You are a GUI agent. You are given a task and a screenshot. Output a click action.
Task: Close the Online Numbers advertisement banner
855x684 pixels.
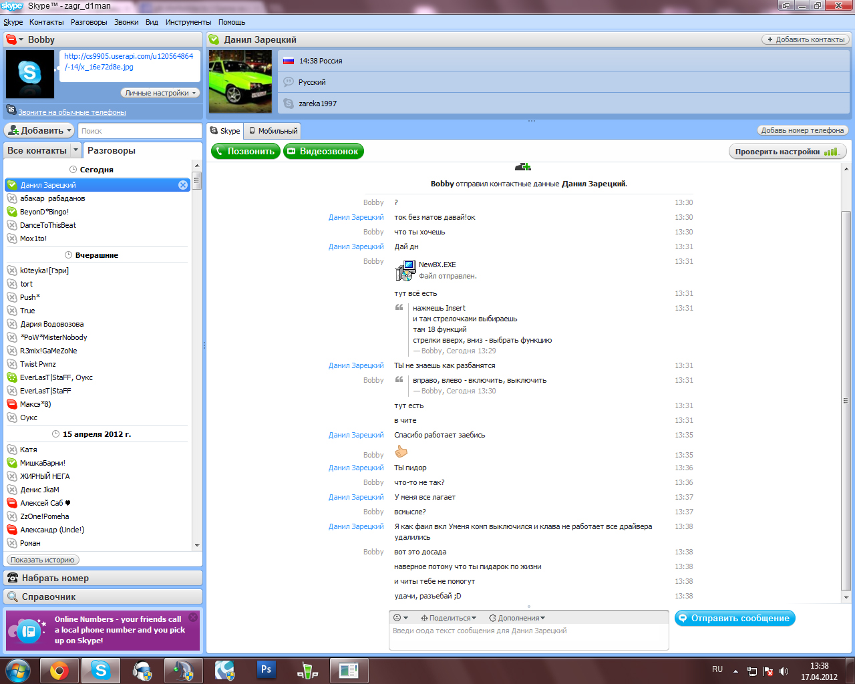193,617
